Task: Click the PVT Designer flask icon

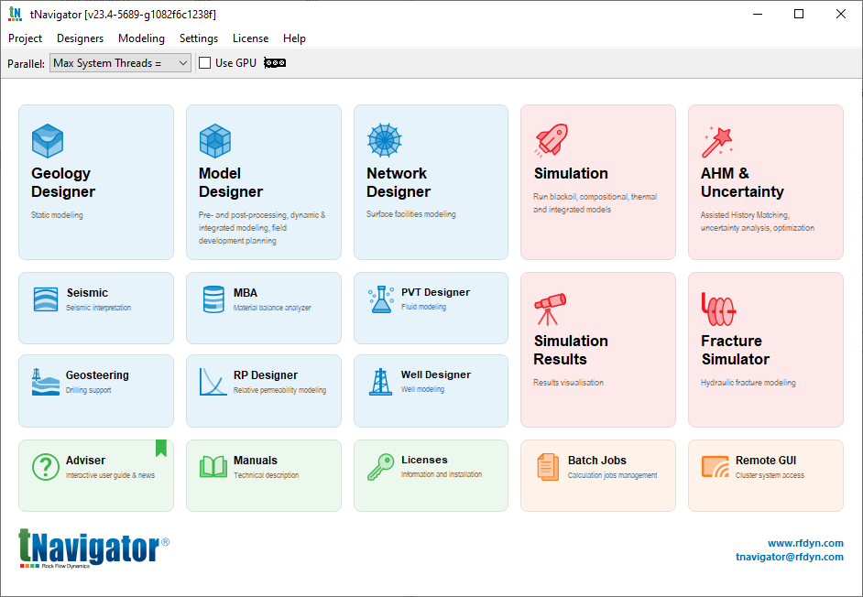Action: pyautogui.click(x=381, y=299)
